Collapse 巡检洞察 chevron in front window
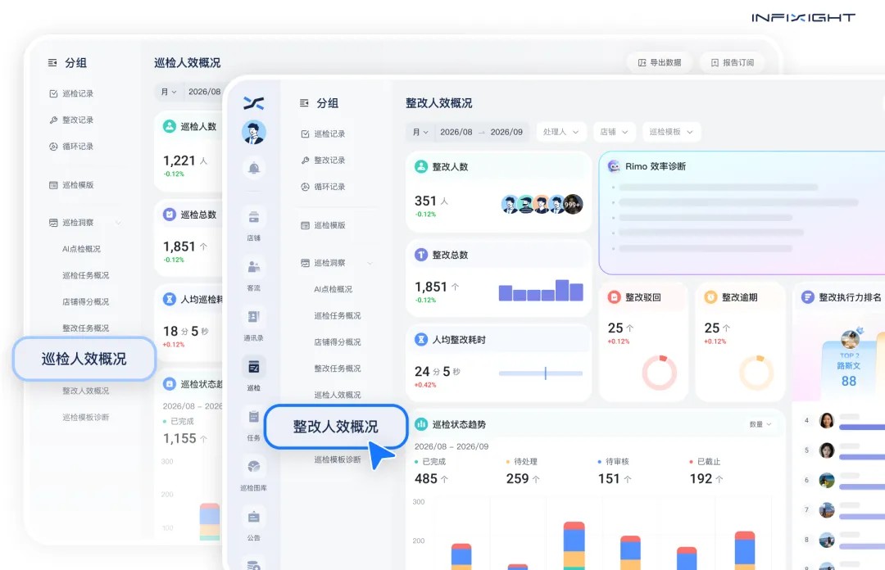The height and width of the screenshot is (570, 885). coord(370,263)
